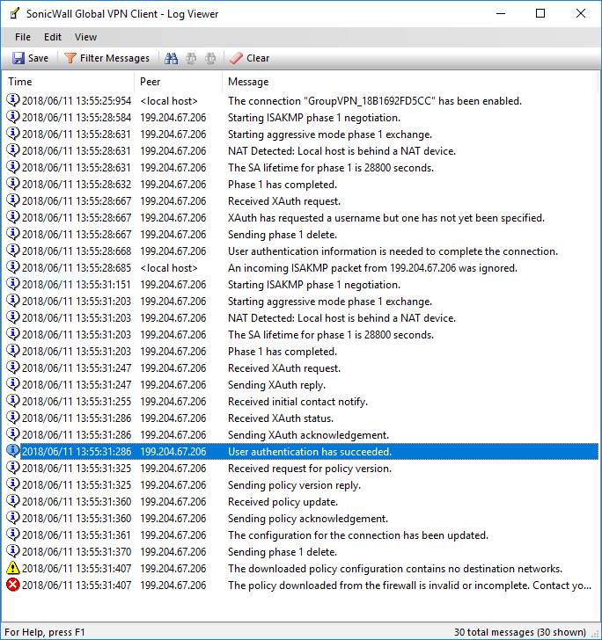The height and width of the screenshot is (640, 602).
Task: Click the window resize grip in status bar
Action: [x=595, y=633]
